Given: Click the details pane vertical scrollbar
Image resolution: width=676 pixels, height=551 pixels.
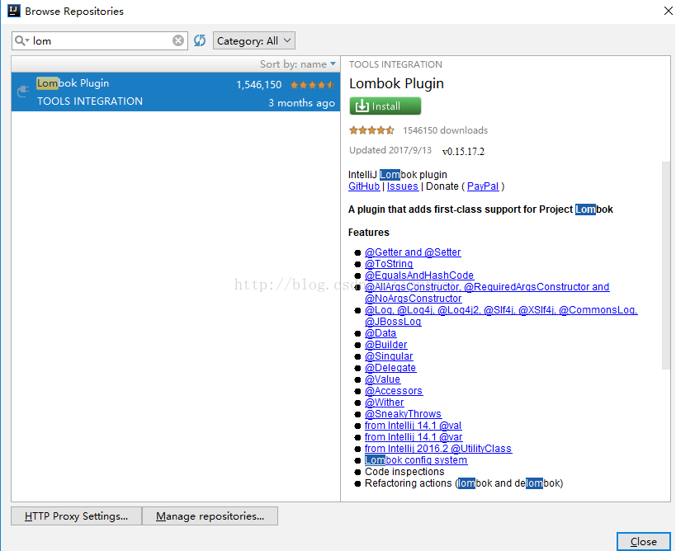Looking at the screenshot, I should 666,265.
